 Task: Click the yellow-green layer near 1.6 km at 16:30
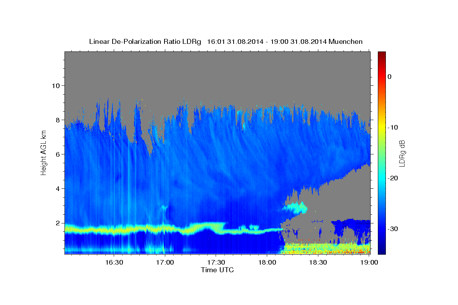click(x=114, y=230)
